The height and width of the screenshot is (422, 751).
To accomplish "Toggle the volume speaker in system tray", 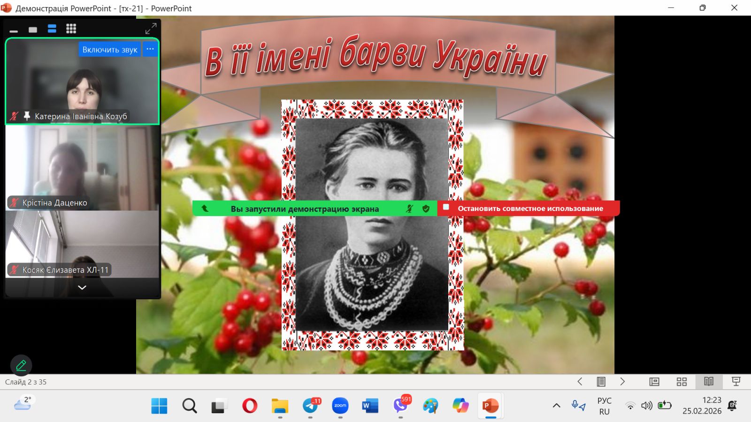I will pos(647,406).
